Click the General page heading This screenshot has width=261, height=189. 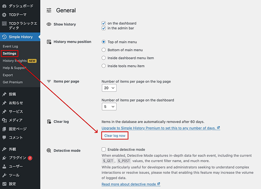(66, 10)
